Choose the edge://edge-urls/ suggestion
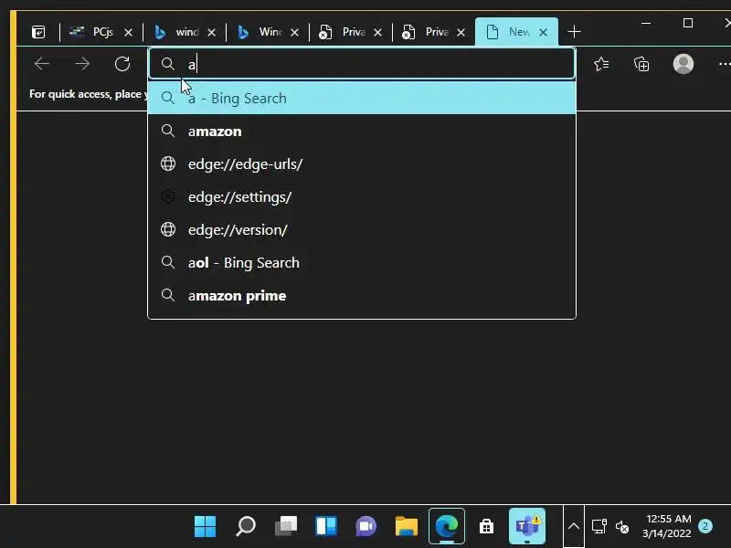This screenshot has height=548, width=731. pyautogui.click(x=362, y=164)
